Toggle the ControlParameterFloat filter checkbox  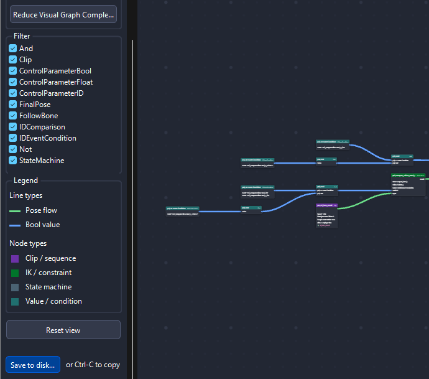[12, 82]
